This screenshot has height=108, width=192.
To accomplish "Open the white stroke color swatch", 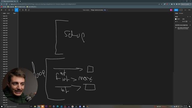I will 176,19.
